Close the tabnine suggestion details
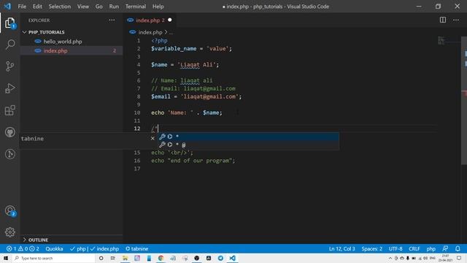The width and height of the screenshot is (467, 263). pos(153,138)
